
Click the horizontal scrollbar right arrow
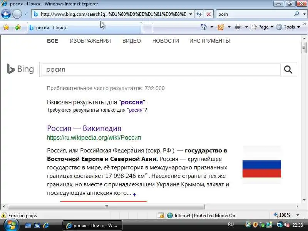[297, 206]
